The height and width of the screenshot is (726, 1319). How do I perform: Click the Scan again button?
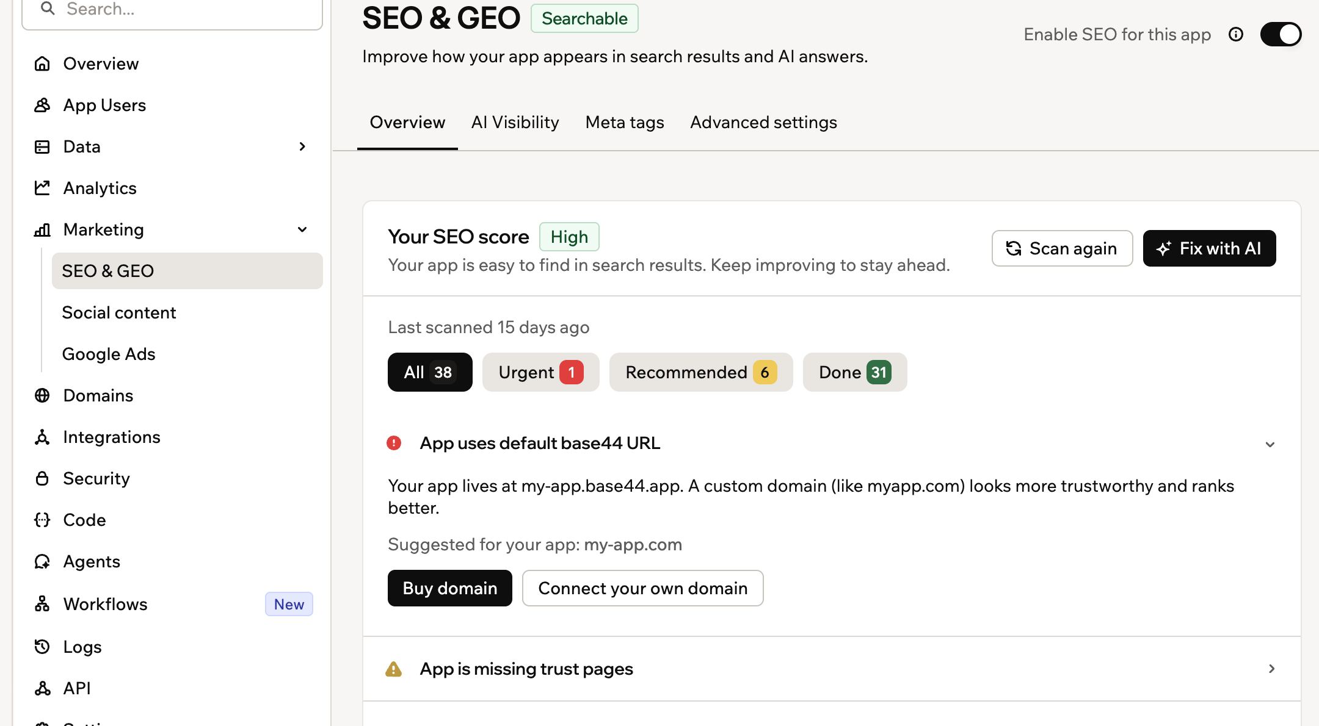click(x=1063, y=248)
